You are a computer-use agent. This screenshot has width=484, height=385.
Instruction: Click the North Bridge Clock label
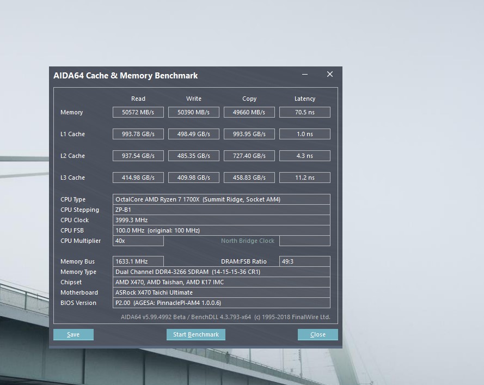248,241
